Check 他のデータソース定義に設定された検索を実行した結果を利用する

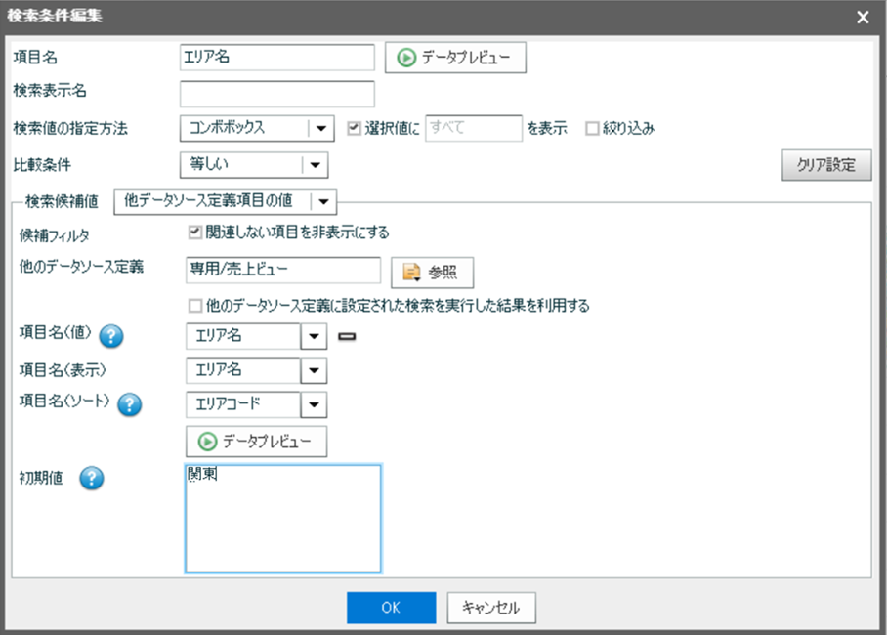click(195, 306)
